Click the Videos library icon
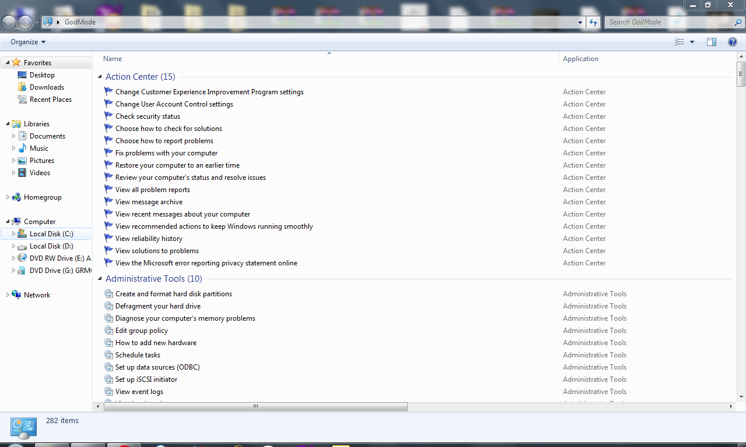This screenshot has height=447, width=746. point(22,172)
